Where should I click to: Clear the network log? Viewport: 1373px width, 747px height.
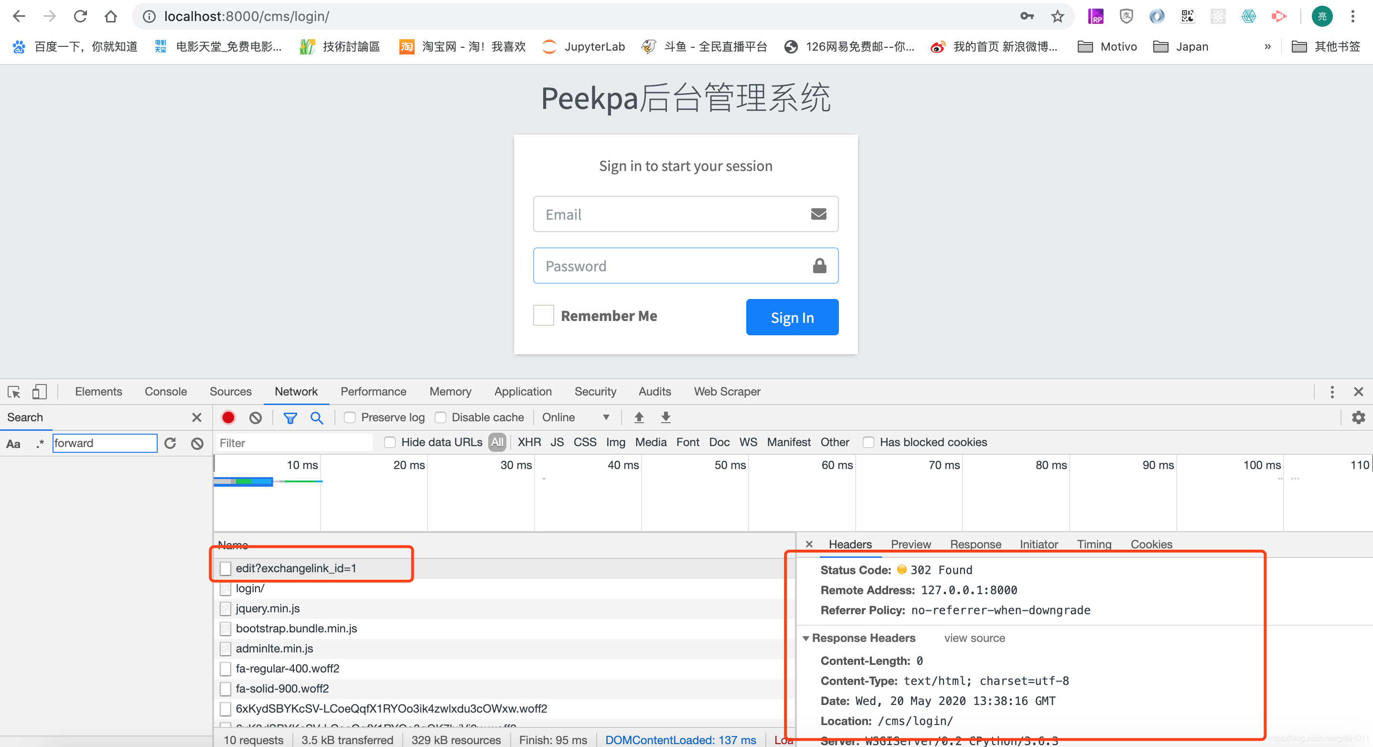(x=255, y=417)
